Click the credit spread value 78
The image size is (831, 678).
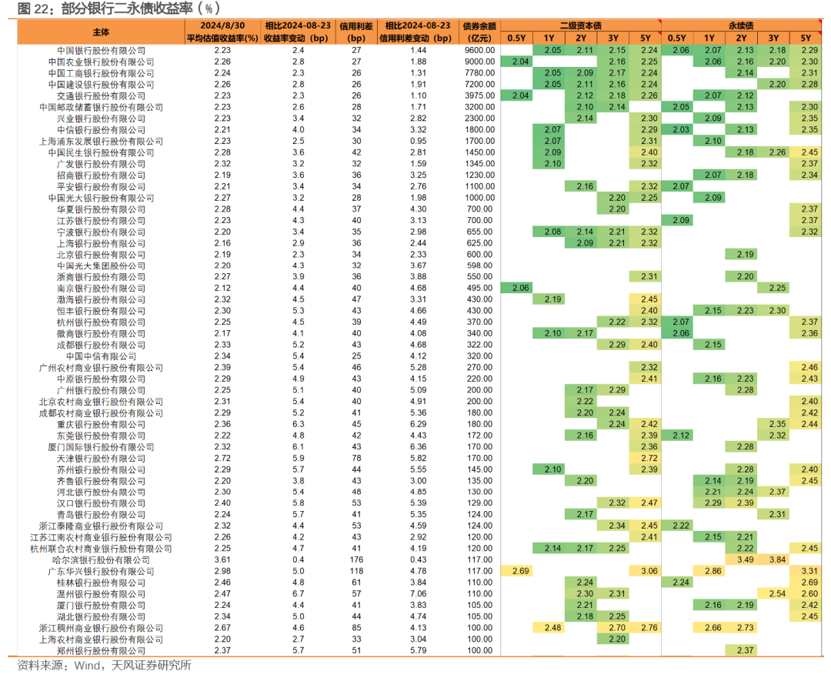click(357, 458)
